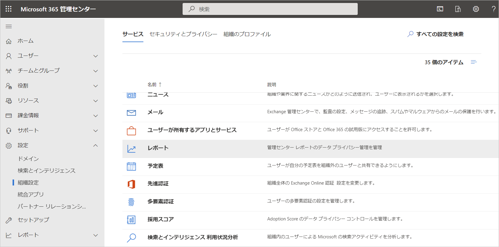This screenshot has width=499, height=247.
Task: Switch to the サービス tab
Action: pyautogui.click(x=133, y=34)
